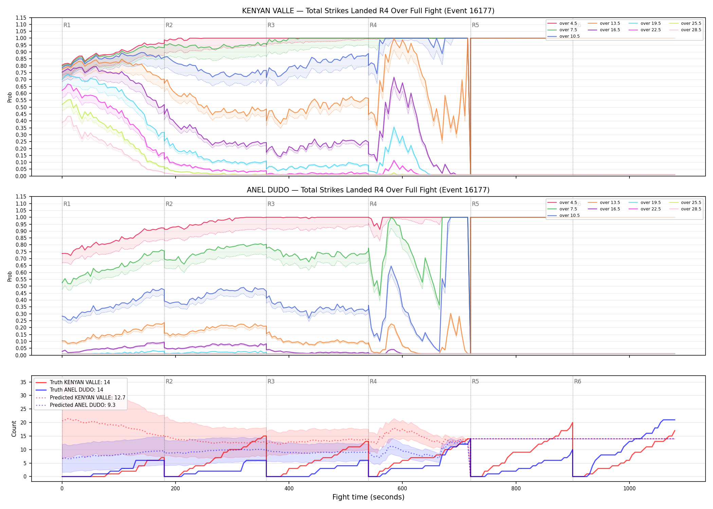713x509 pixels.
Task: Click the KENYAN VALLE chart title
Action: [368, 11]
